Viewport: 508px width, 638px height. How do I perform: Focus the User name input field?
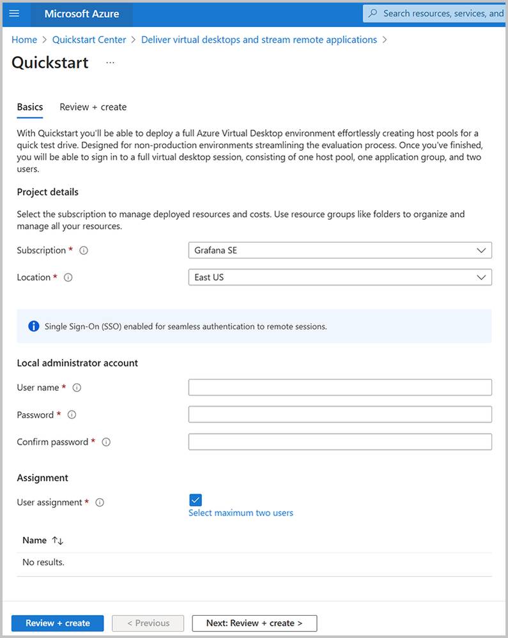pyautogui.click(x=340, y=388)
